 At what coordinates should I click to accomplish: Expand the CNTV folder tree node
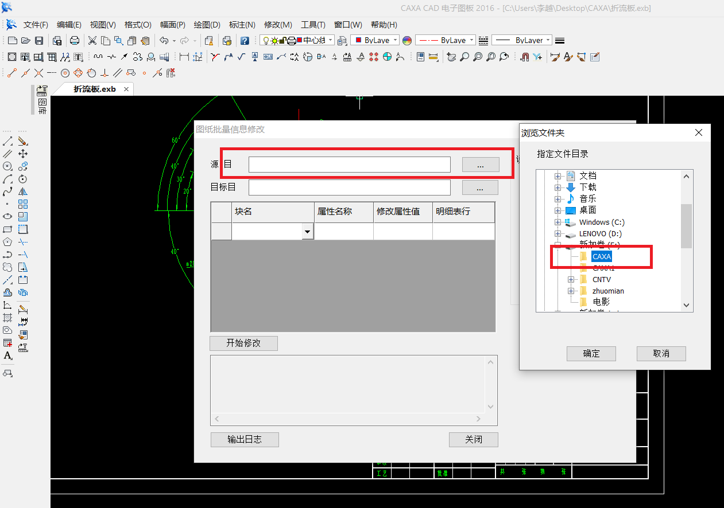(x=571, y=280)
